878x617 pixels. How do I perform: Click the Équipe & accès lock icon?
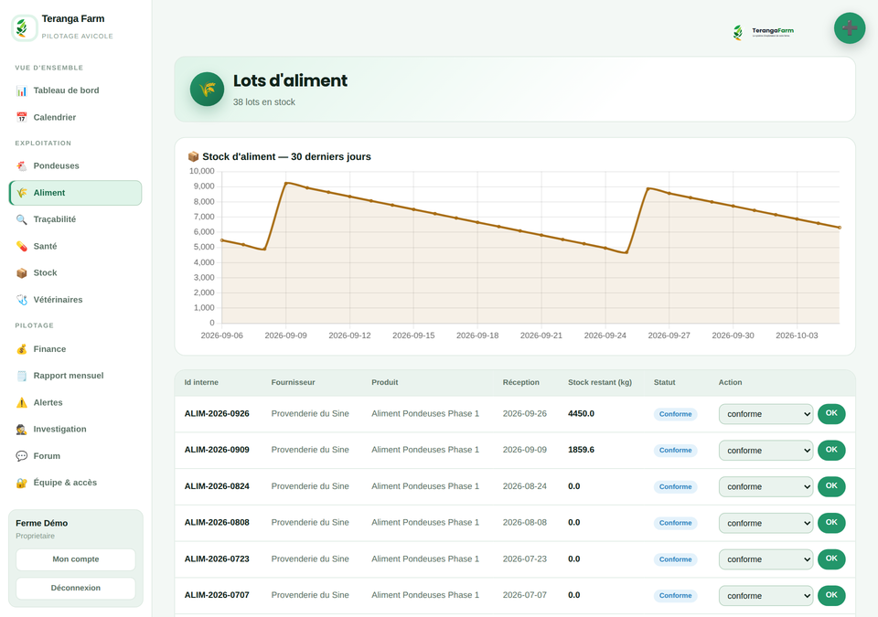(21, 483)
